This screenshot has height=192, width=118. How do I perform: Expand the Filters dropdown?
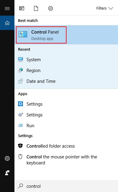[104, 8]
